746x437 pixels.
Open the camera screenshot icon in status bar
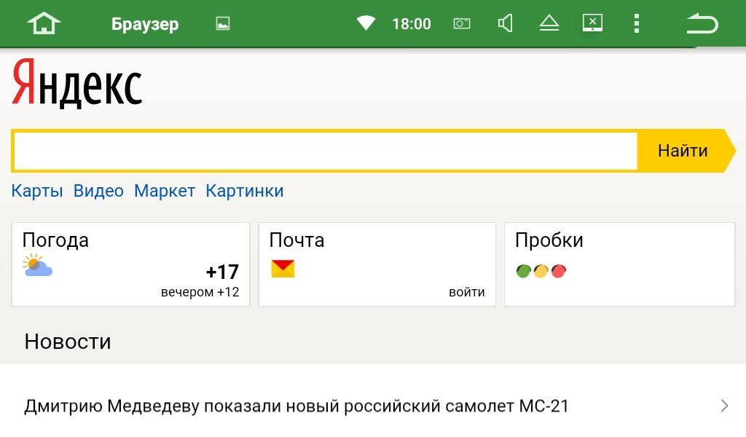(461, 23)
